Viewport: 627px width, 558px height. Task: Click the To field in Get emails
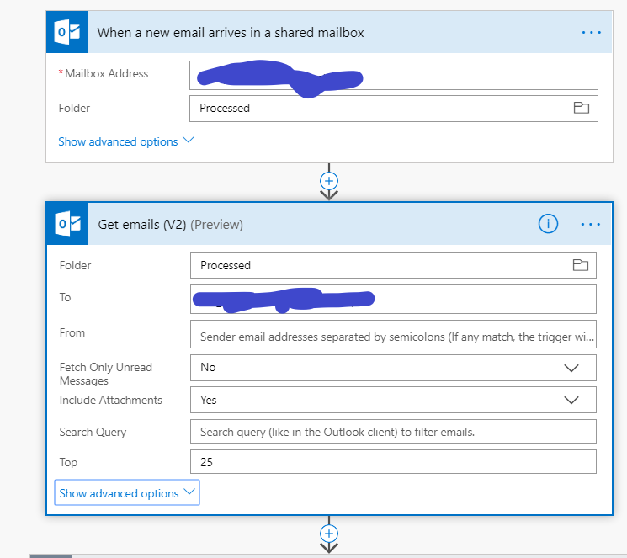[393, 300]
